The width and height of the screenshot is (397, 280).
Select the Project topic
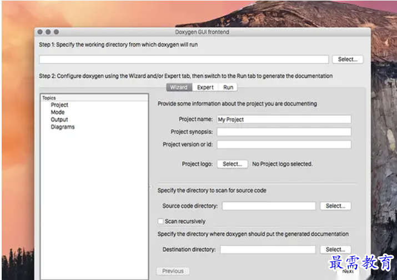(x=59, y=105)
